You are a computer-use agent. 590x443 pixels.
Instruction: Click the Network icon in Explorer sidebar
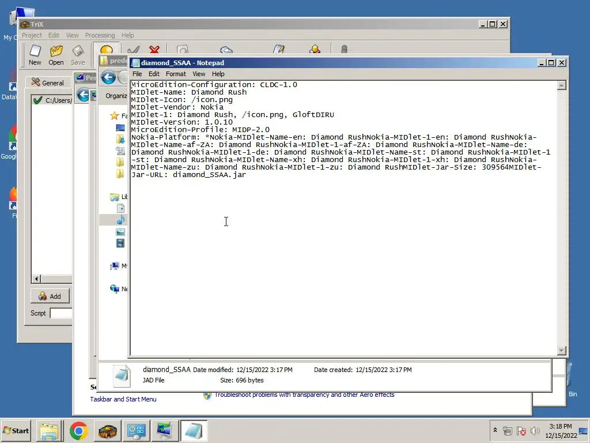click(115, 289)
